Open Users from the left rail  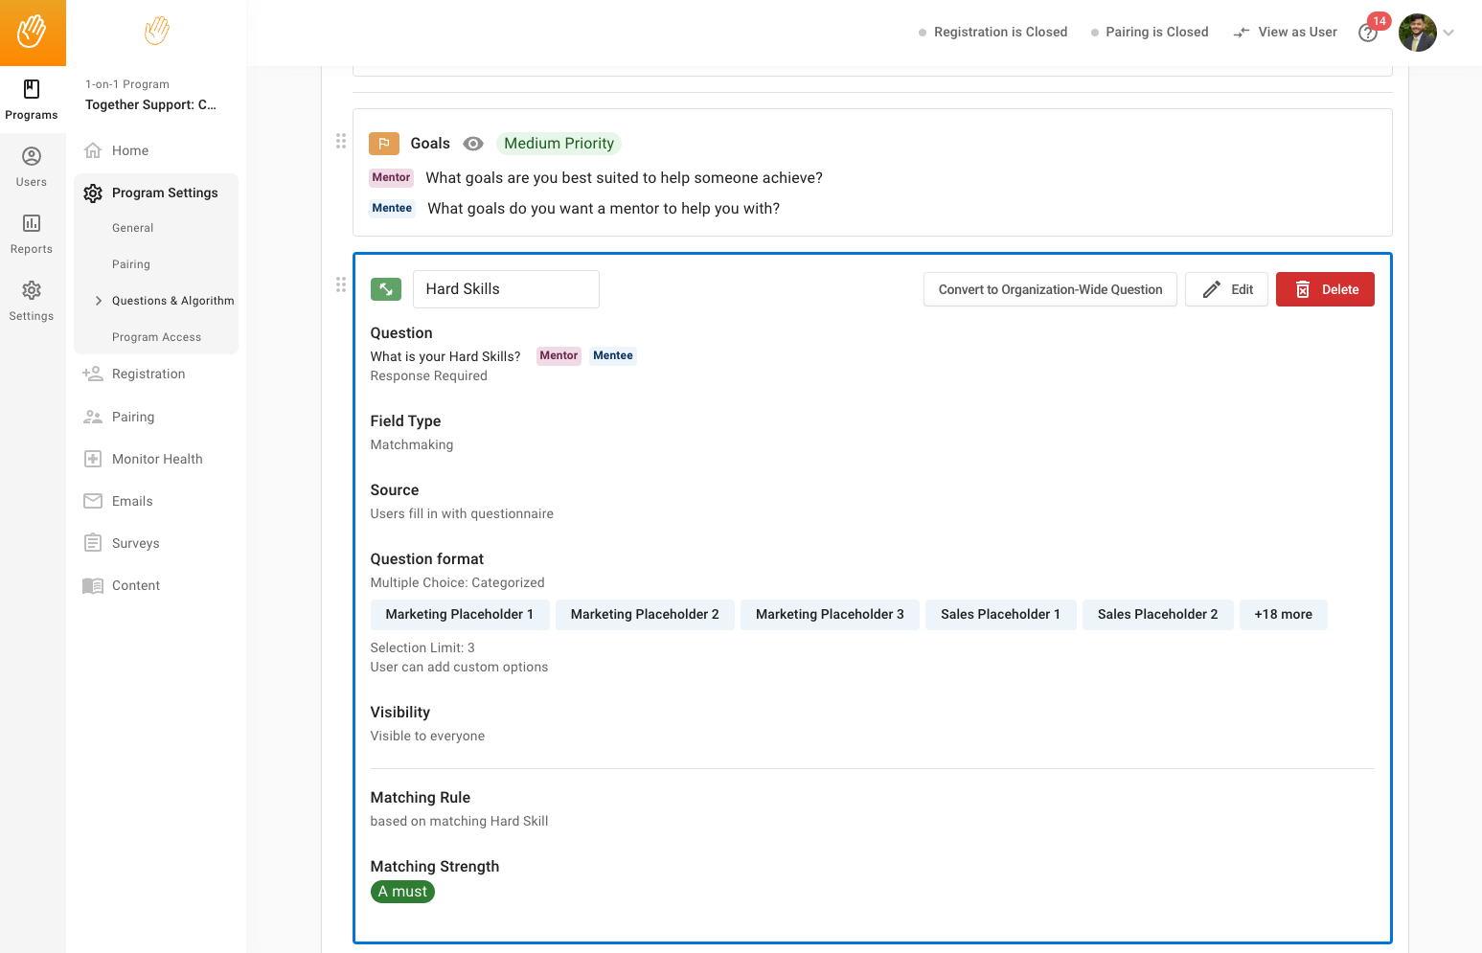pyautogui.click(x=32, y=168)
